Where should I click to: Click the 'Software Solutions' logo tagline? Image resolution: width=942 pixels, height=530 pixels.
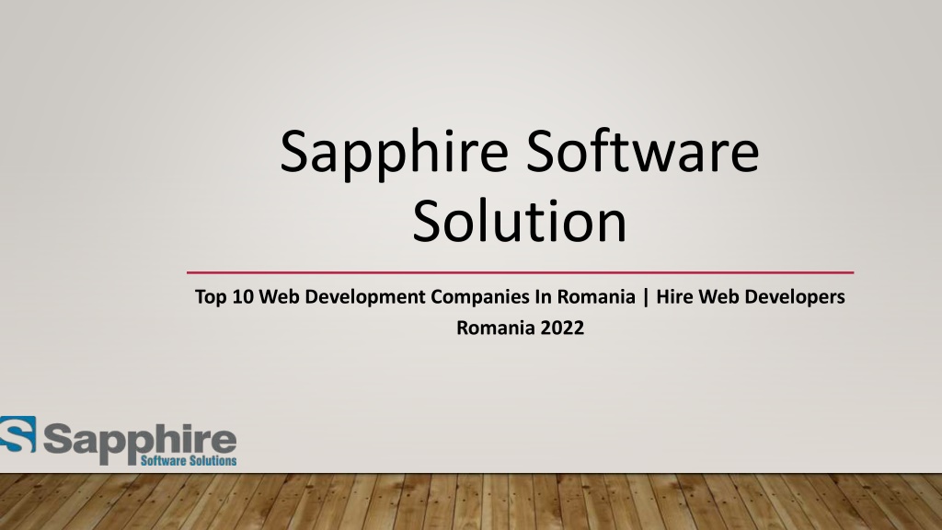click(x=189, y=461)
